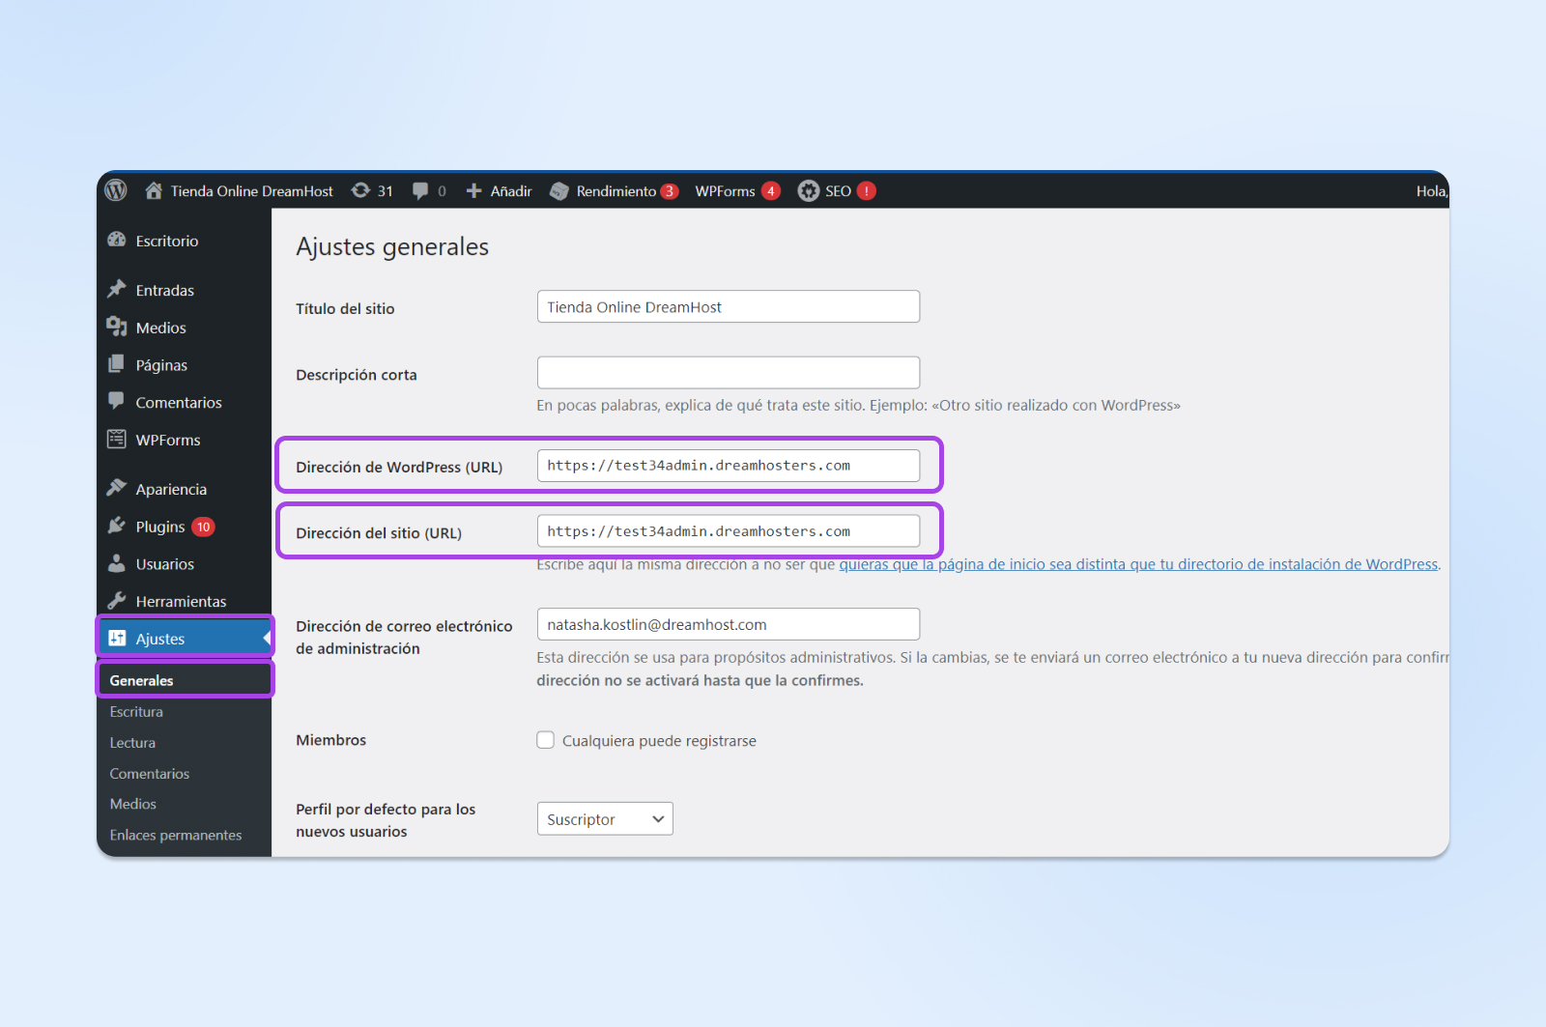Viewport: 1546px width, 1027px height.
Task: Click the Título del sitio input field
Action: click(728, 307)
